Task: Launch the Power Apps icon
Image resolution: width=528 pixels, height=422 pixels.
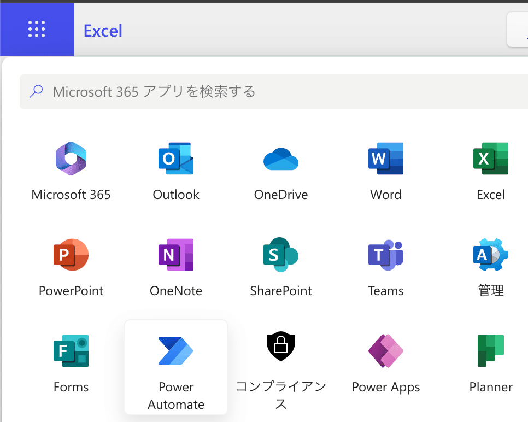Action: pyautogui.click(x=386, y=351)
